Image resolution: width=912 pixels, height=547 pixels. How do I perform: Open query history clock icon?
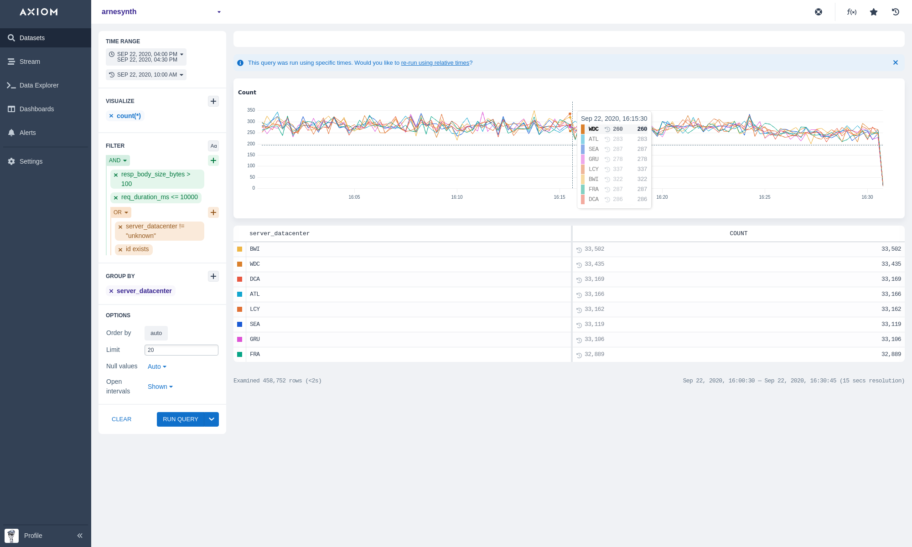[896, 12]
